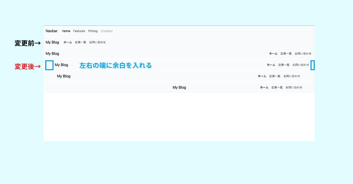Go to the Pricing nav link

click(93, 31)
